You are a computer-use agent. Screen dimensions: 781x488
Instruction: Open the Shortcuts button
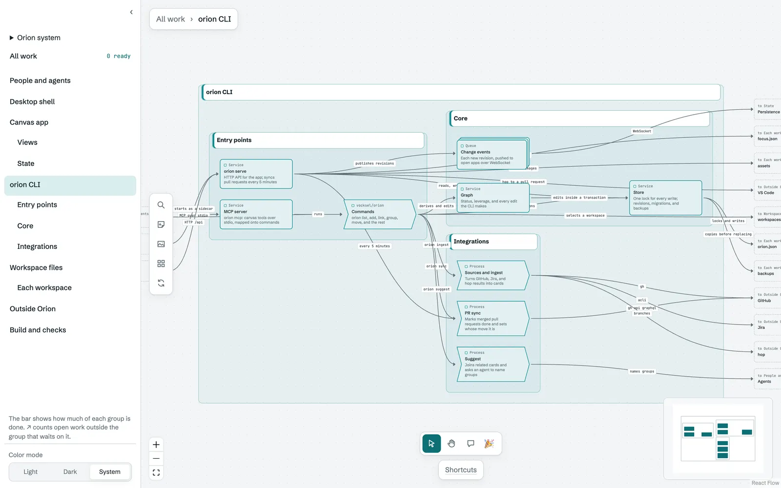click(x=461, y=470)
